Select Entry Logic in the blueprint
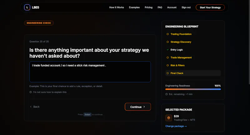The width and height of the screenshot is (250, 135). [177, 50]
